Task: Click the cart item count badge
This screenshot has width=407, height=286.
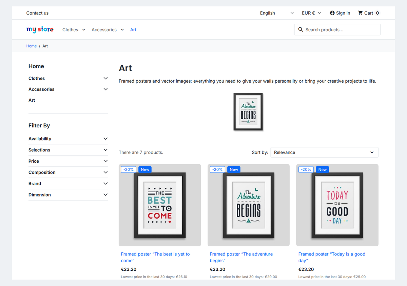Action: point(377,13)
